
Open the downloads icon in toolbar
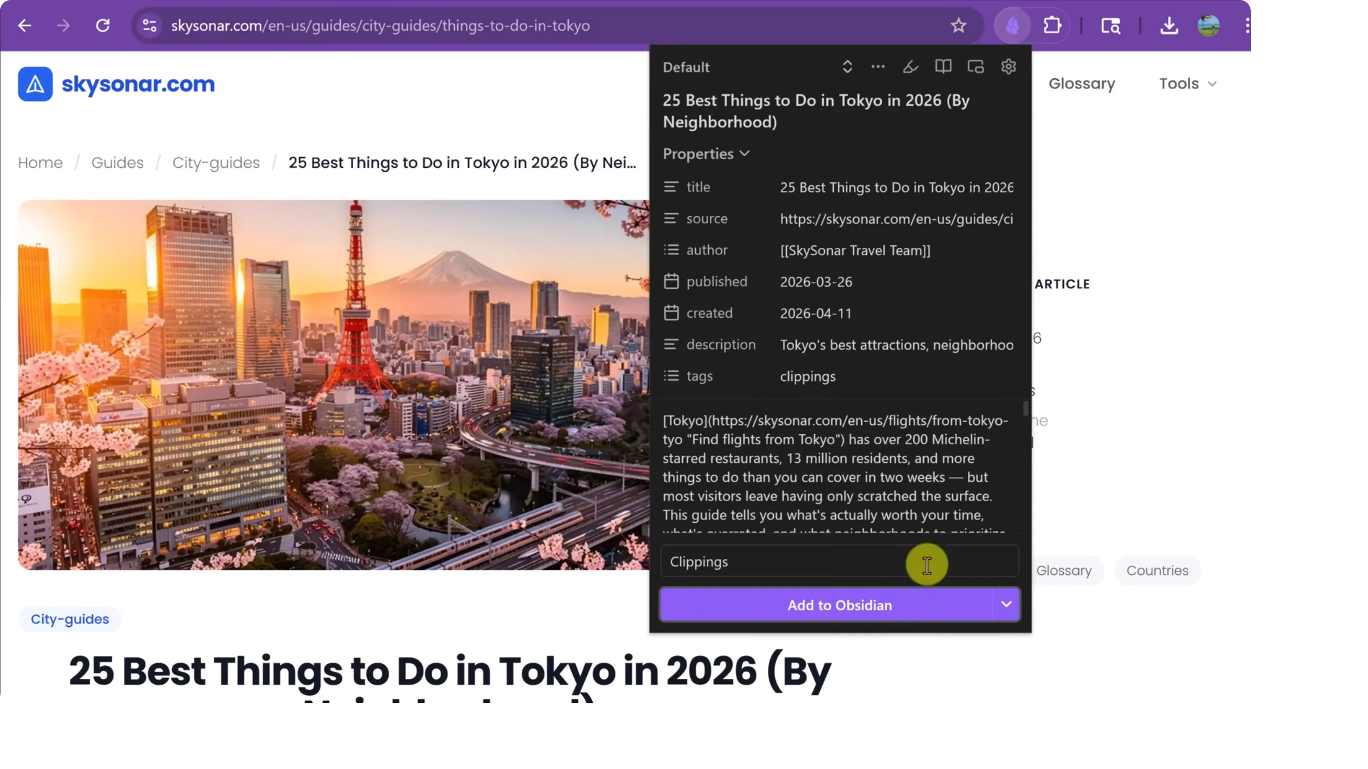pyautogui.click(x=1169, y=26)
